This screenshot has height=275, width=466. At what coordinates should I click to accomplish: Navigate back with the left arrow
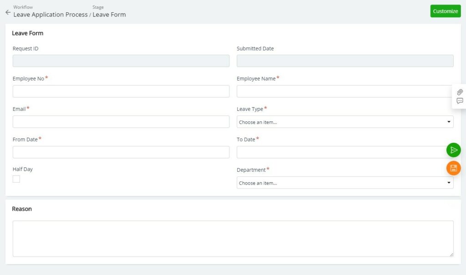point(7,12)
